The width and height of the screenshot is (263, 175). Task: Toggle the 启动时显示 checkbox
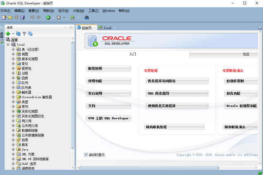(86, 154)
